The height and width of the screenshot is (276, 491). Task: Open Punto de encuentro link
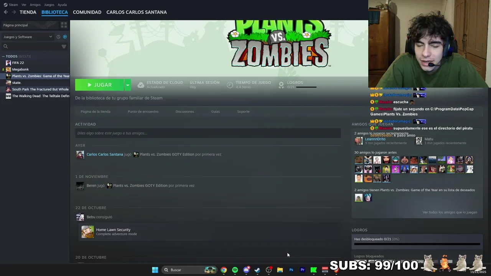coord(143,112)
